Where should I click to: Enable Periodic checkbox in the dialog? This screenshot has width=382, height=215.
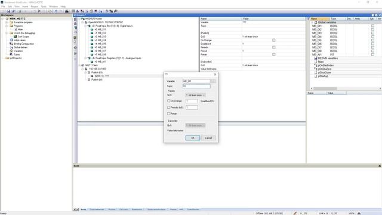tap(168, 107)
